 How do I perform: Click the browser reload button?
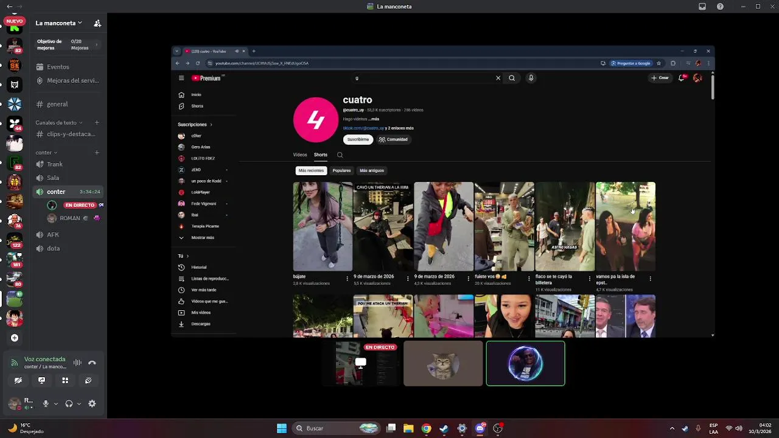(198, 63)
